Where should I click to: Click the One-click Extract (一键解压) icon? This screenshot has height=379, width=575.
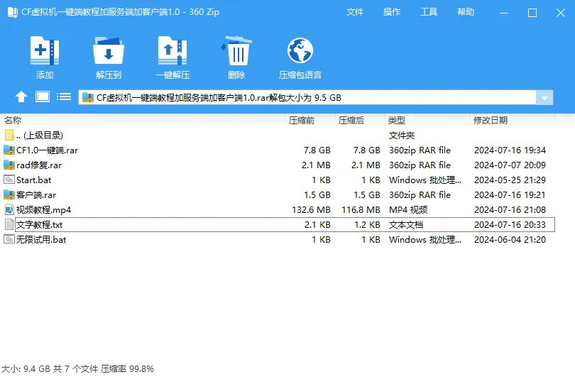pyautogui.click(x=172, y=52)
